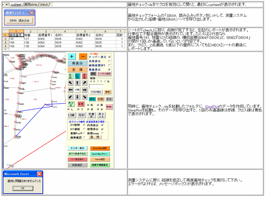Enable the 名称表示 checkbox

click(x=109, y=61)
